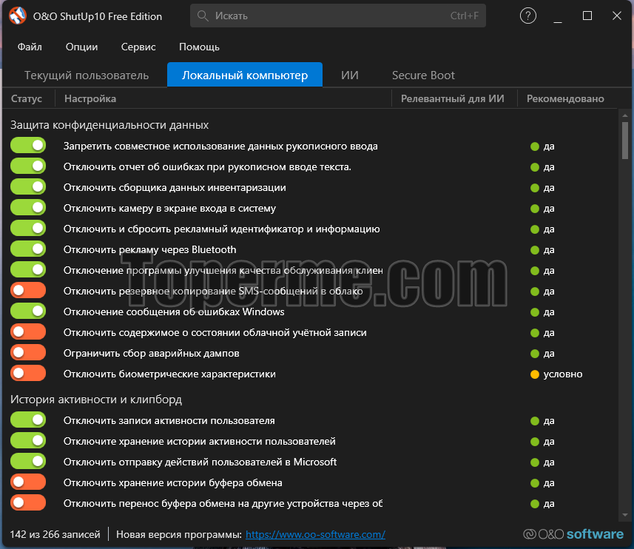Click the O&O ShutUp10 app logo icon

[18, 16]
